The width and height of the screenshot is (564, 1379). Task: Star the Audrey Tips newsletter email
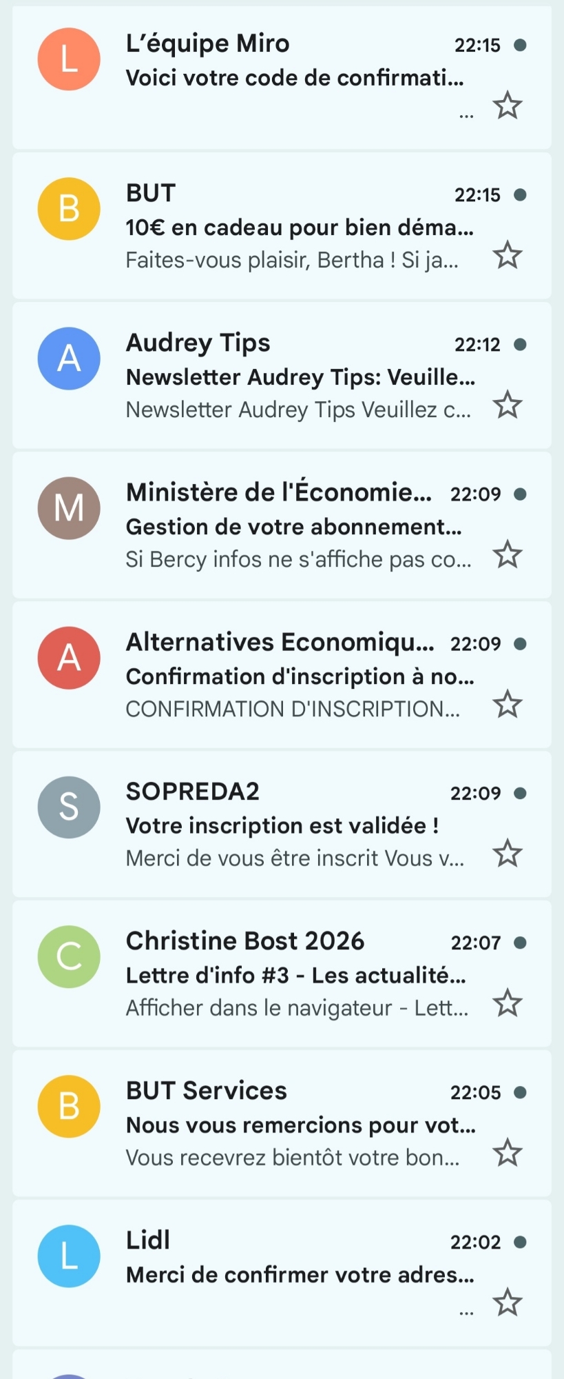[x=508, y=405]
